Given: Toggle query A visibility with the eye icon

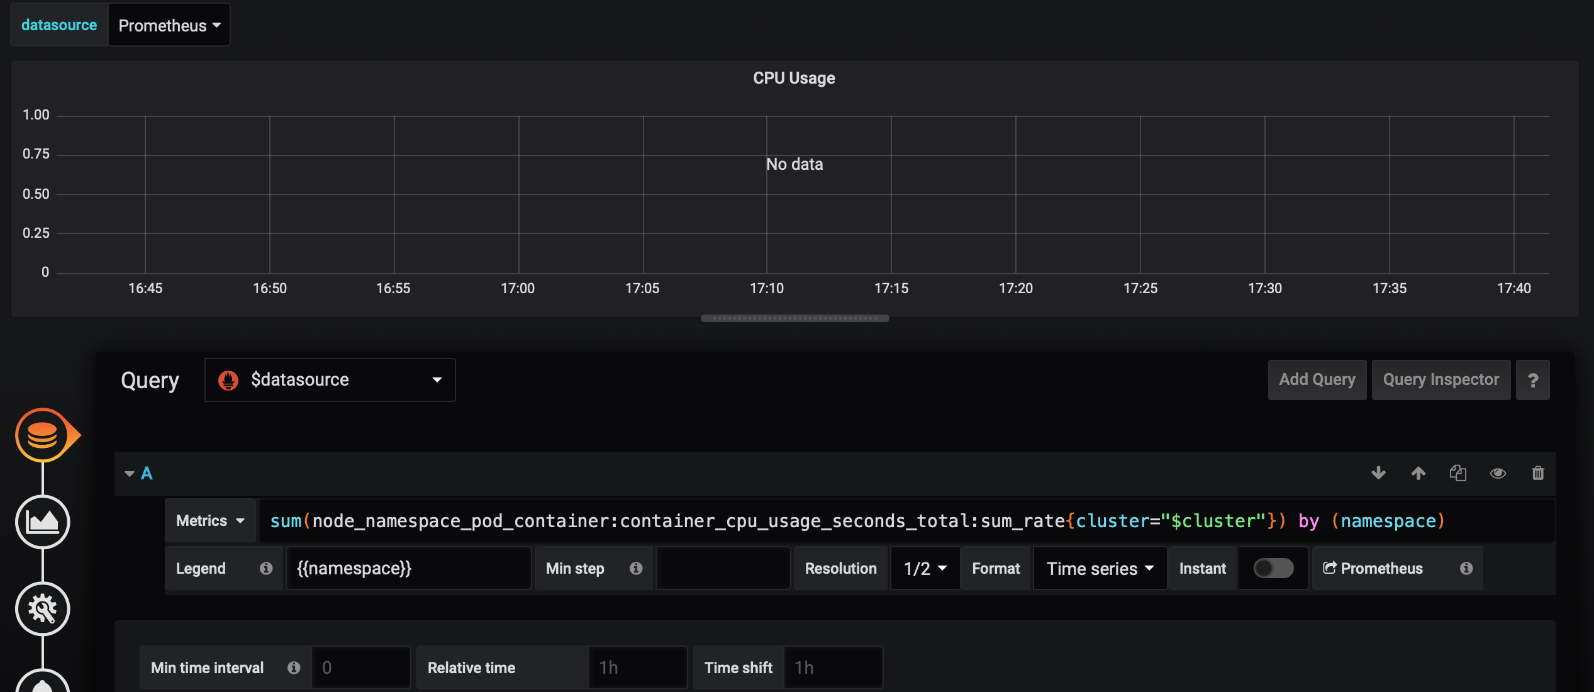Looking at the screenshot, I should 1498,473.
